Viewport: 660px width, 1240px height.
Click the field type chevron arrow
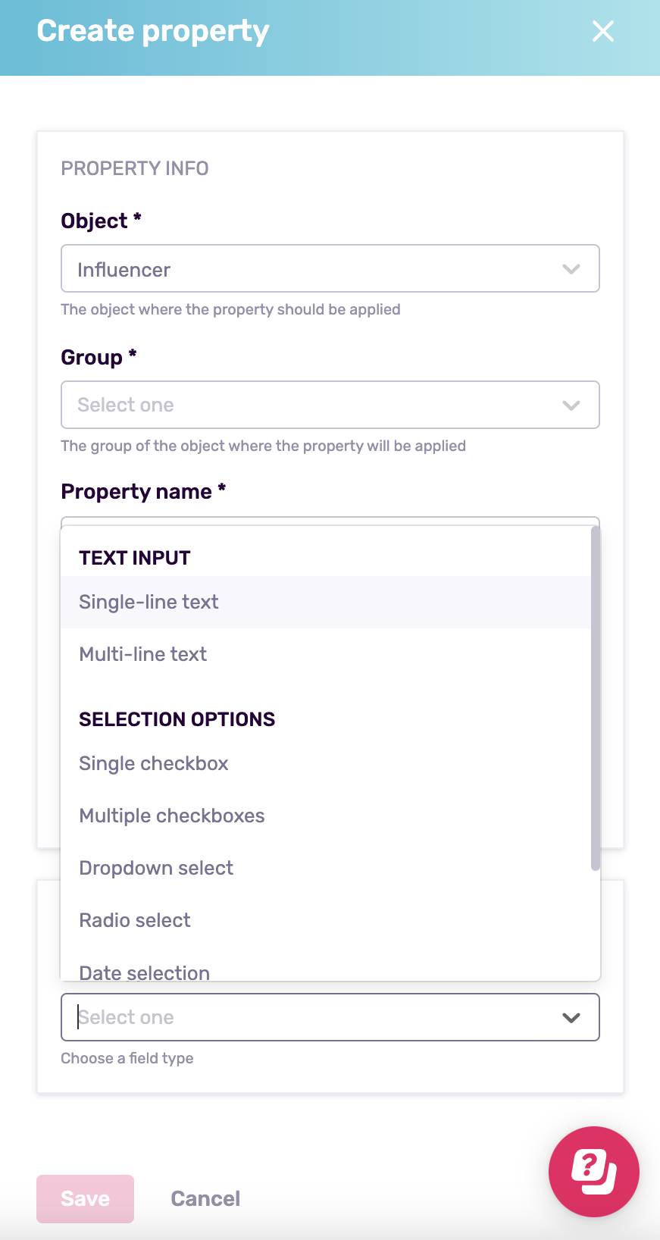[571, 1017]
